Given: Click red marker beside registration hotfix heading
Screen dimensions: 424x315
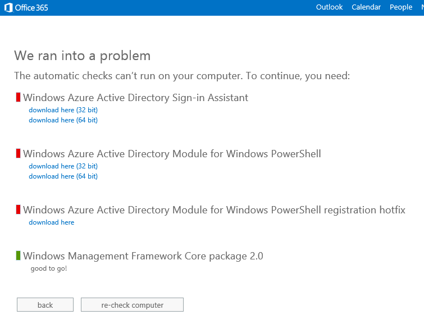Looking at the screenshot, I should (x=18, y=209).
